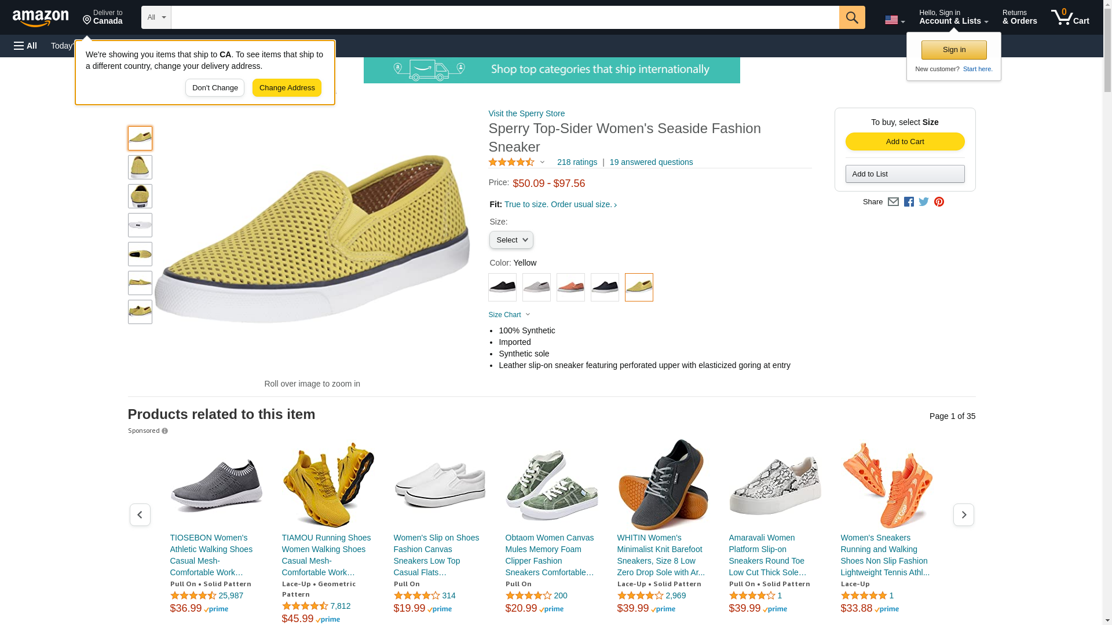Open the Size select dropdown
1112x625 pixels.
coord(511,240)
